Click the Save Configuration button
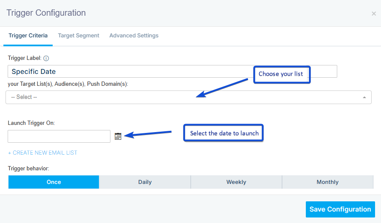 pyautogui.click(x=340, y=209)
